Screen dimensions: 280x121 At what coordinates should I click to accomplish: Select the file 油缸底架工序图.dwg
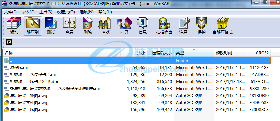click(x=29, y=110)
